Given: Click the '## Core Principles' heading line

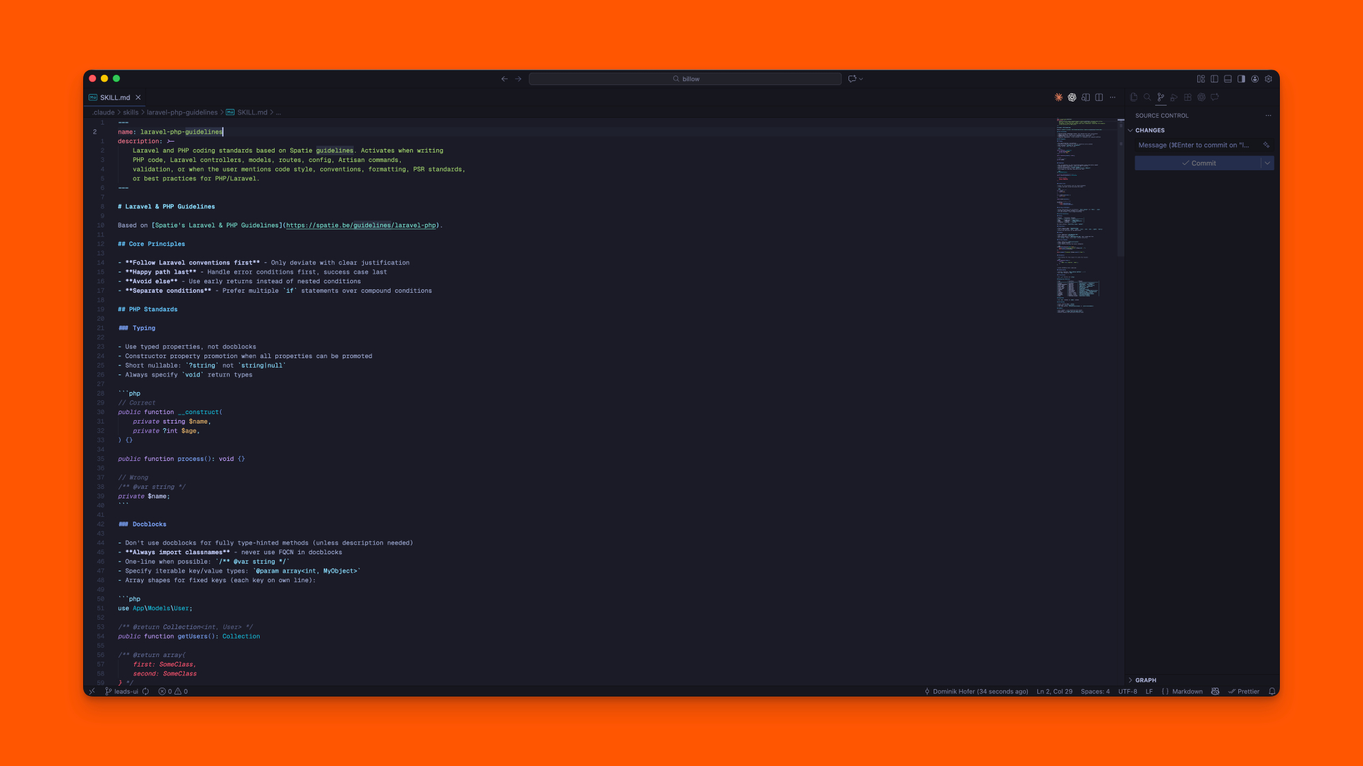Looking at the screenshot, I should click(151, 244).
